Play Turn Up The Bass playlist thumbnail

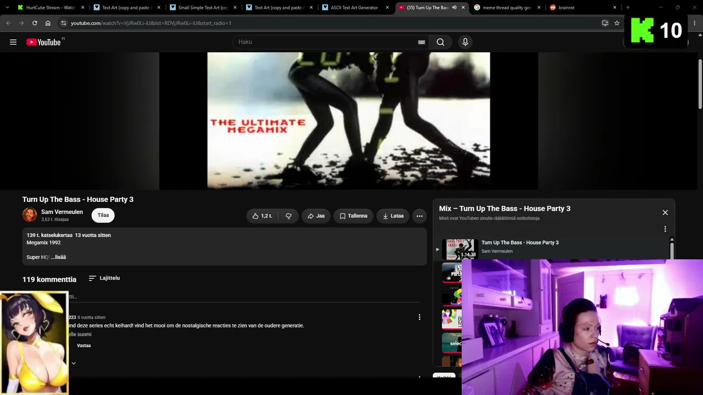coord(460,249)
